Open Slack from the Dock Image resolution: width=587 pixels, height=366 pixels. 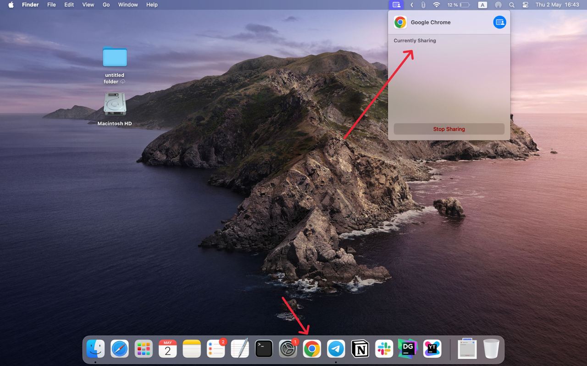tap(384, 349)
